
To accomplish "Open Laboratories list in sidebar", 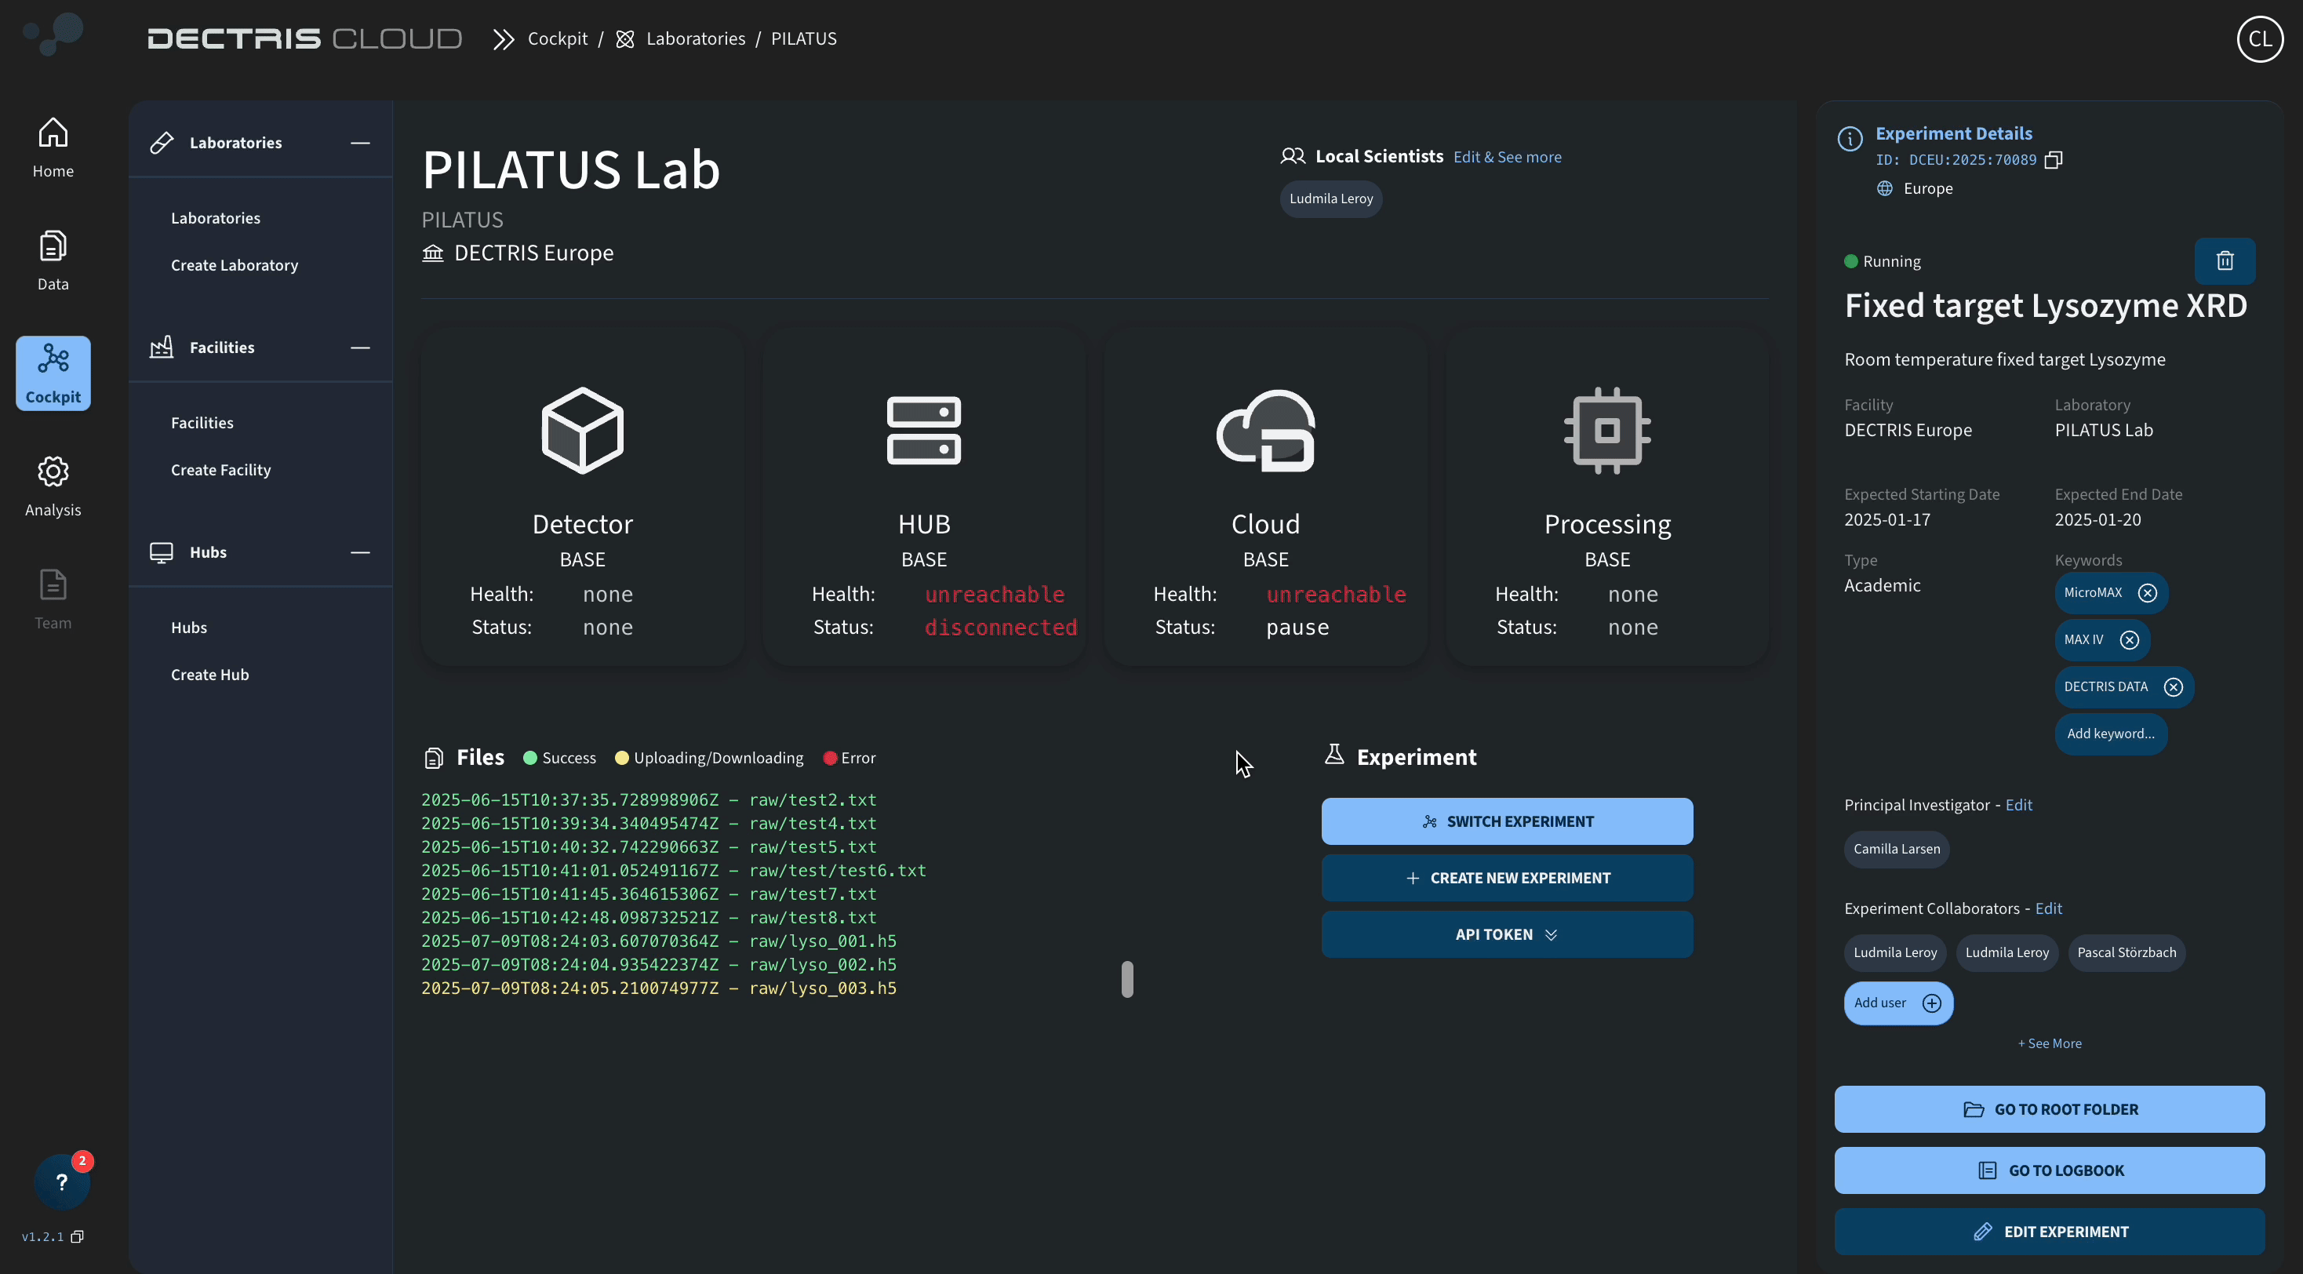I will pyautogui.click(x=216, y=218).
